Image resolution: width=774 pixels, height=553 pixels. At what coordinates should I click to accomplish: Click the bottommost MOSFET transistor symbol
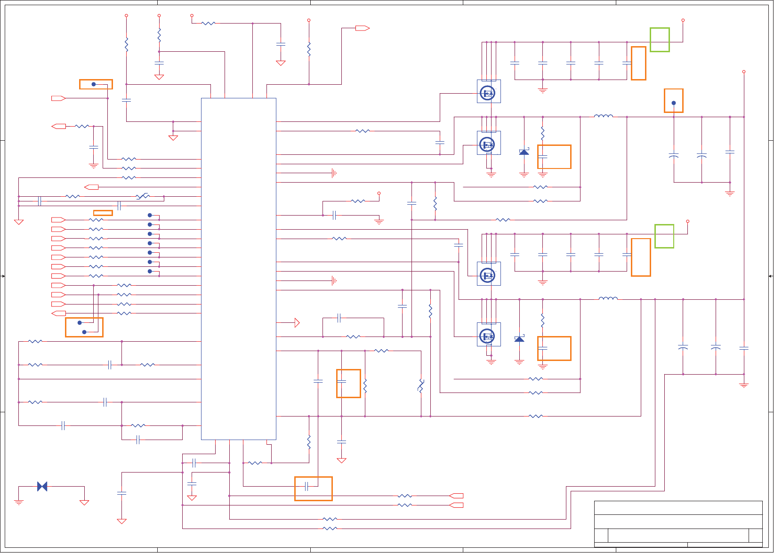pos(489,335)
